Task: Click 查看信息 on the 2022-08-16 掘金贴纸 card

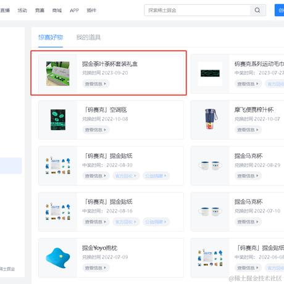Action: coord(96,222)
